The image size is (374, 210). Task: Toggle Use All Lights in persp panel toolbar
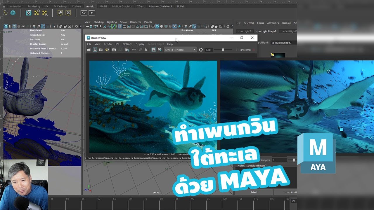point(174,26)
